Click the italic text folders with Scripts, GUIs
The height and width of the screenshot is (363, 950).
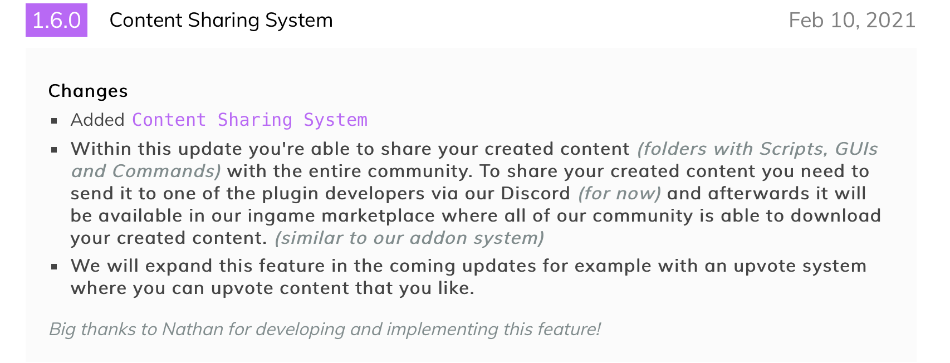[757, 149]
